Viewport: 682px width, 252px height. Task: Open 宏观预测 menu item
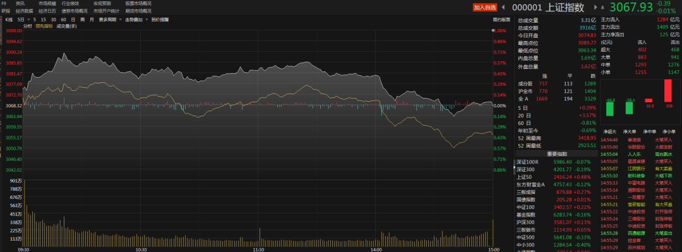coord(102,4)
